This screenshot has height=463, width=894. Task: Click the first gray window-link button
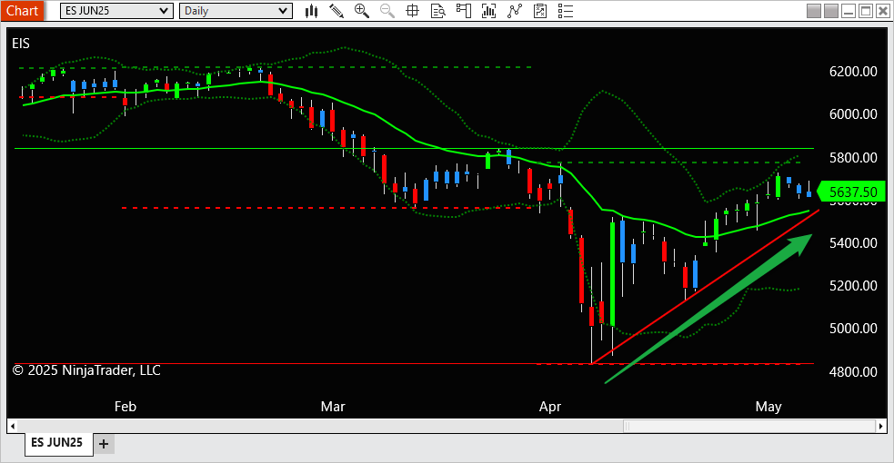814,11
